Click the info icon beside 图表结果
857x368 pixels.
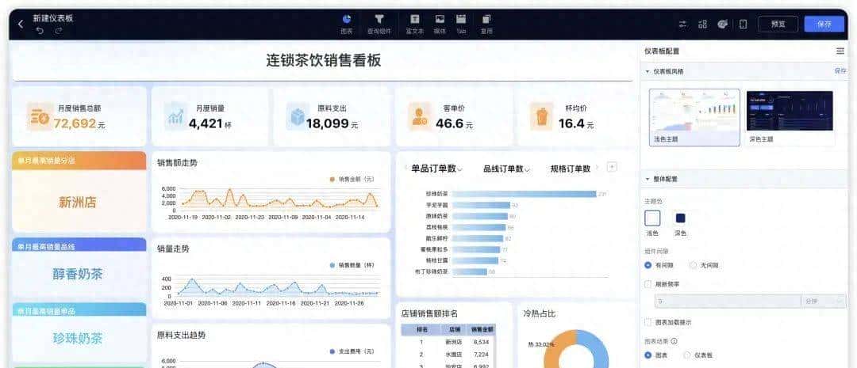coord(674,341)
